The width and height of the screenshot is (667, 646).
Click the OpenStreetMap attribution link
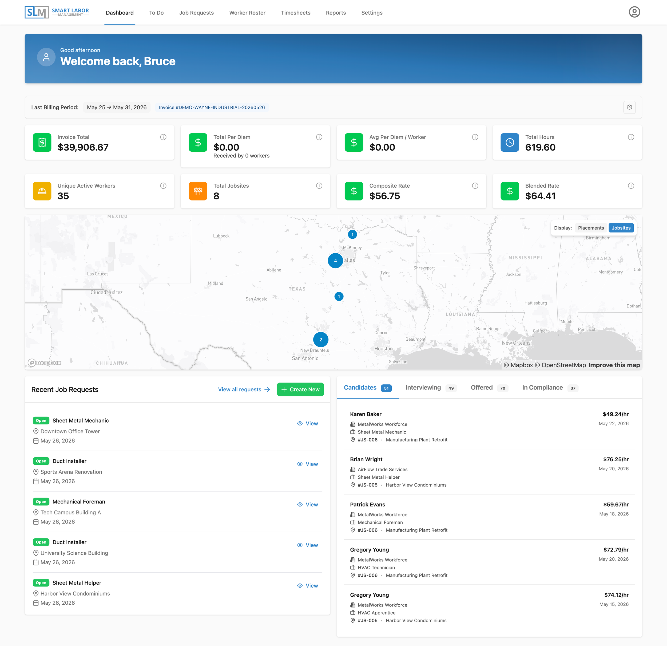coord(561,365)
